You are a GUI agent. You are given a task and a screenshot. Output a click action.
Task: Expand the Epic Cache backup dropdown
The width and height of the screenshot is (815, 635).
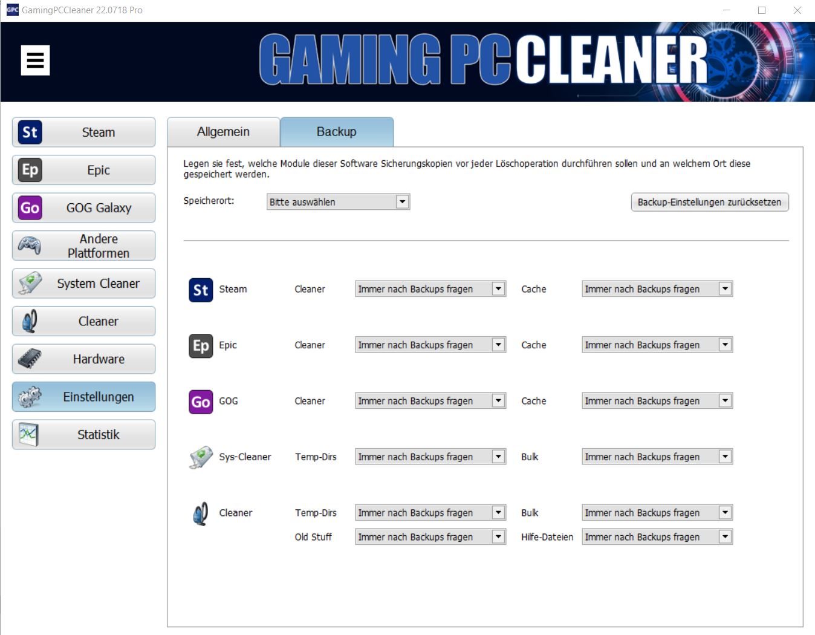[x=657, y=345]
